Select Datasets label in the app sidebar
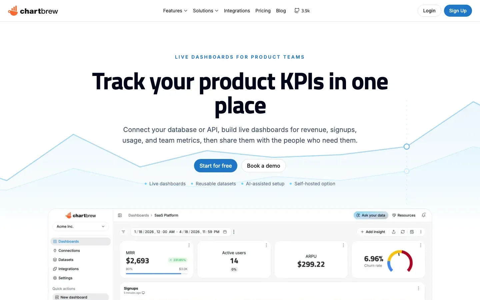The image size is (480, 300). pyautogui.click(x=66, y=260)
